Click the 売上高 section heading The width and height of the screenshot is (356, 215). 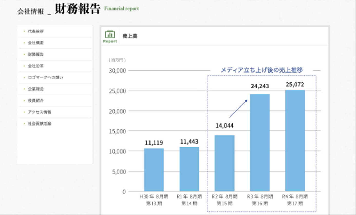click(130, 36)
